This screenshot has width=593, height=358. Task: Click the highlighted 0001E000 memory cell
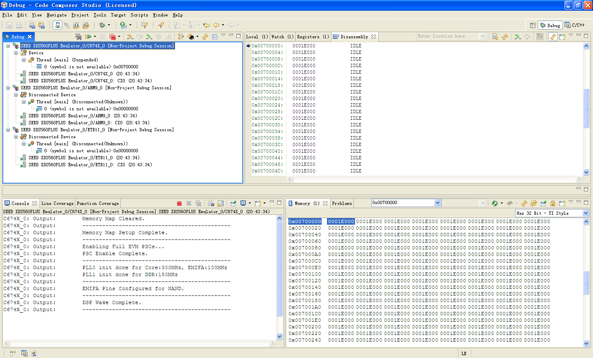pyautogui.click(x=341, y=221)
